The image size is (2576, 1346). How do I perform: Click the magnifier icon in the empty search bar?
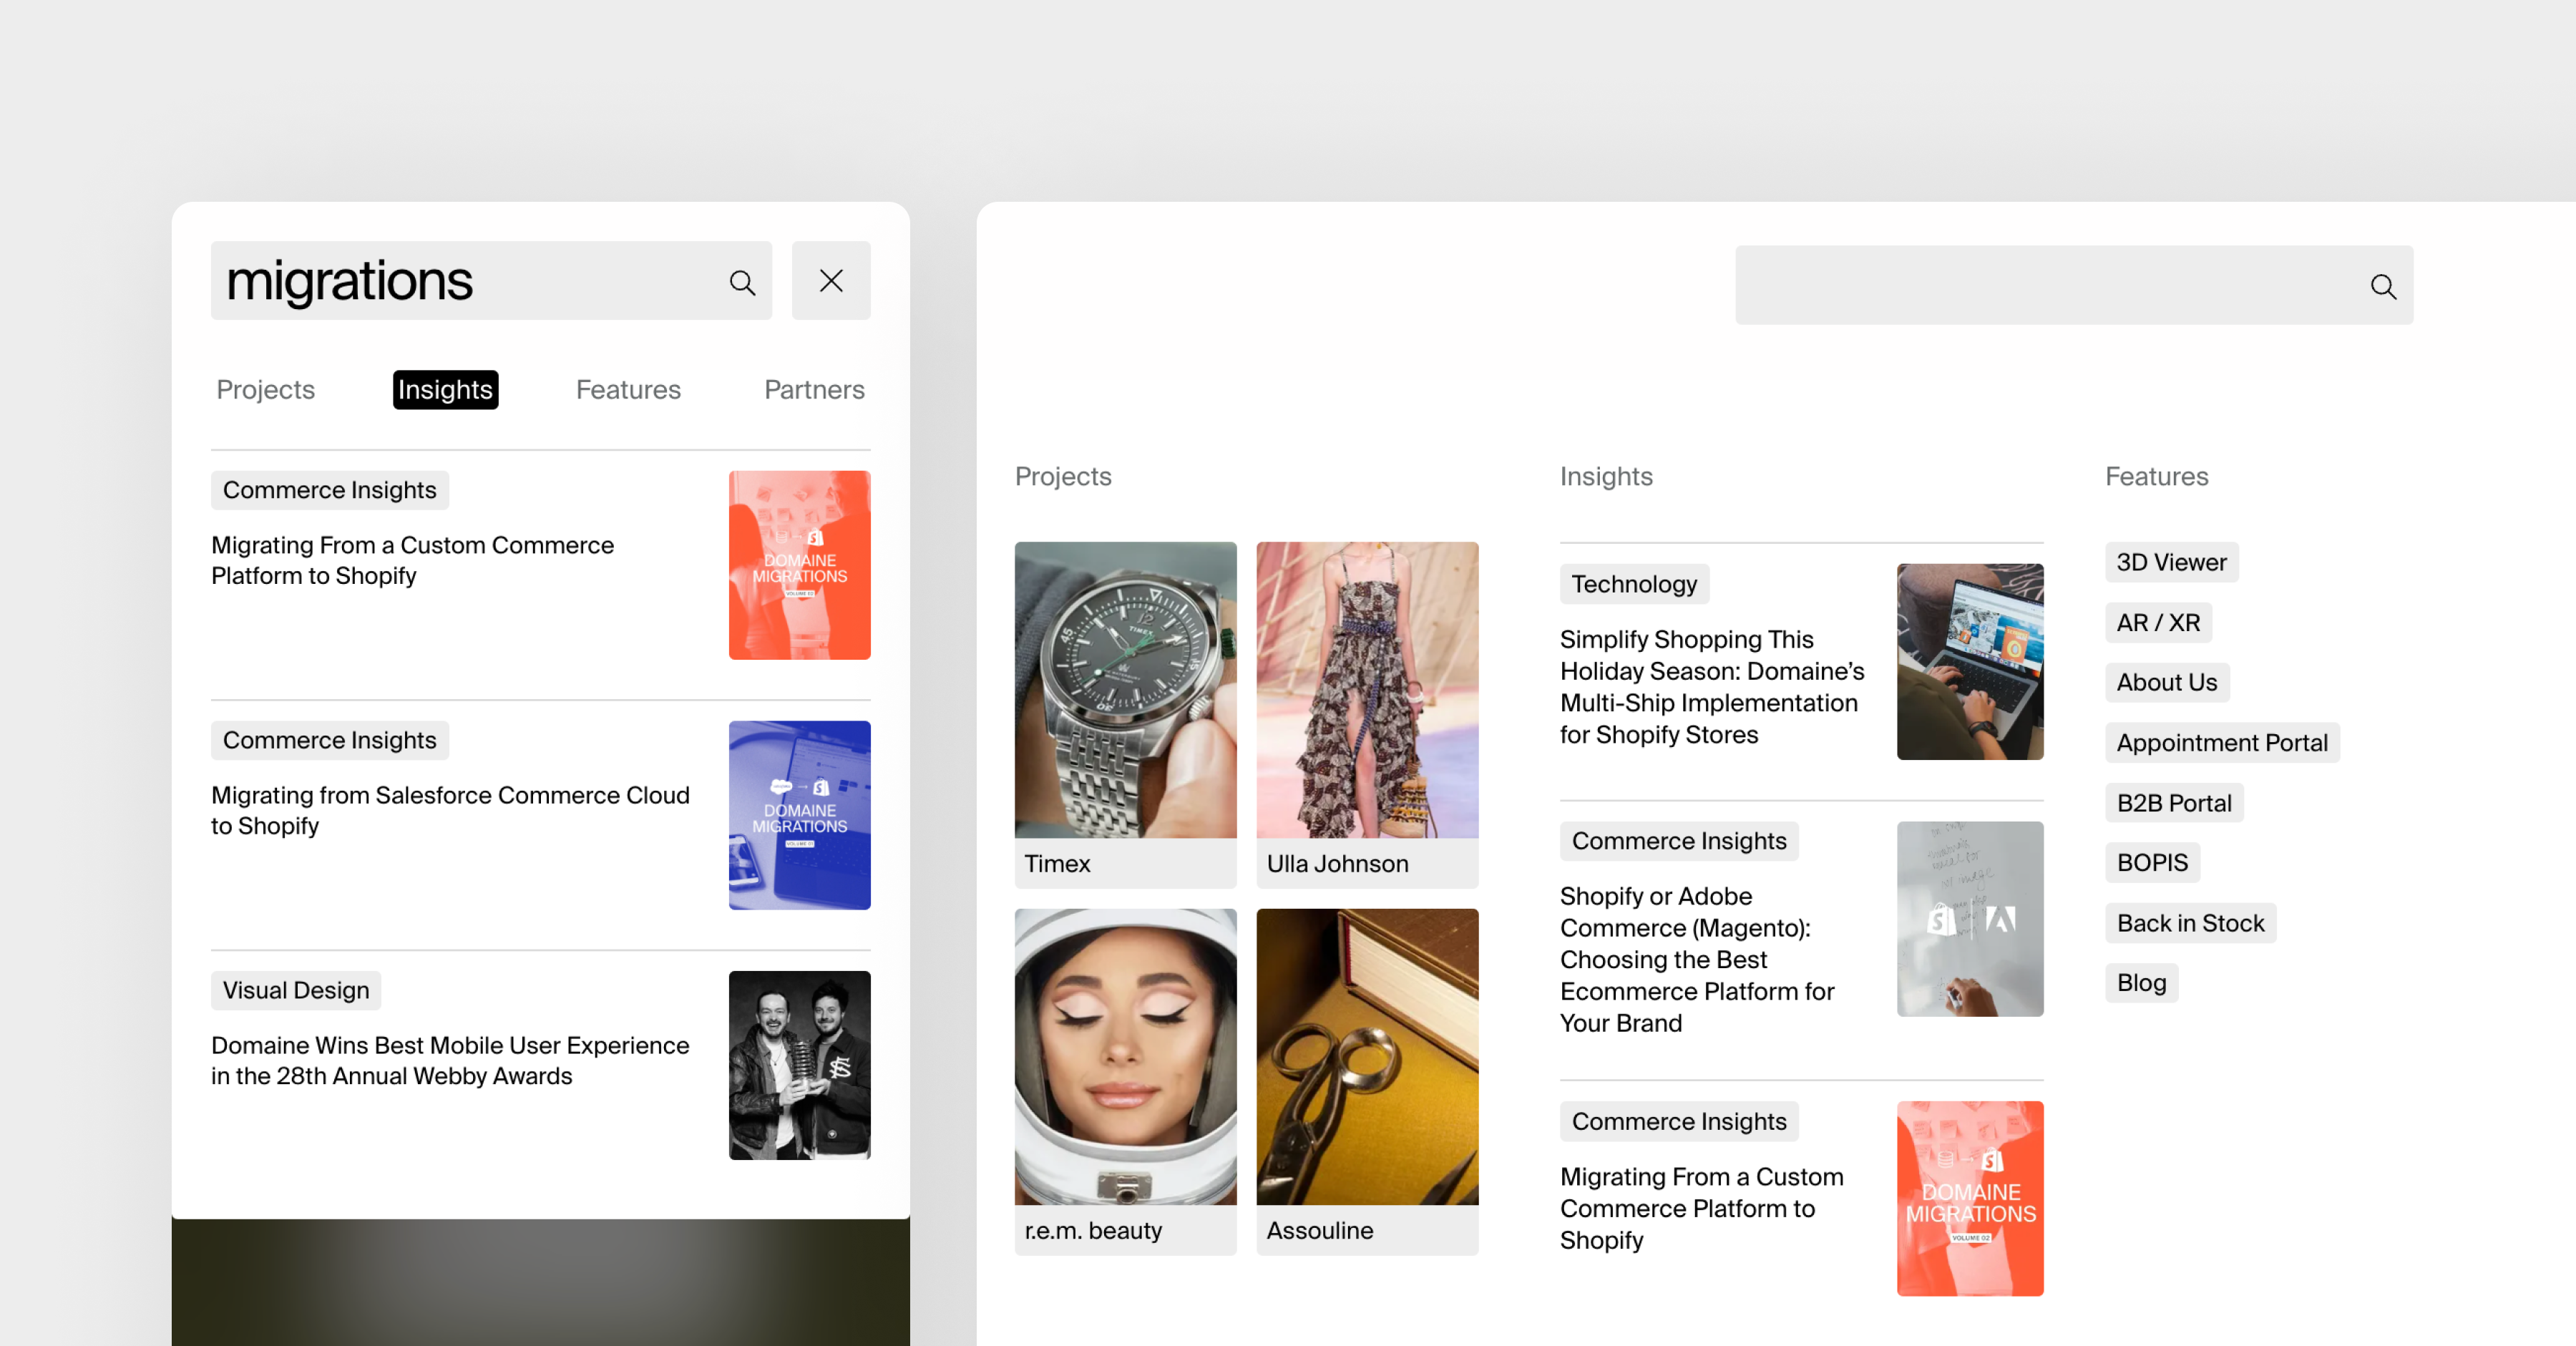pos(2383,287)
